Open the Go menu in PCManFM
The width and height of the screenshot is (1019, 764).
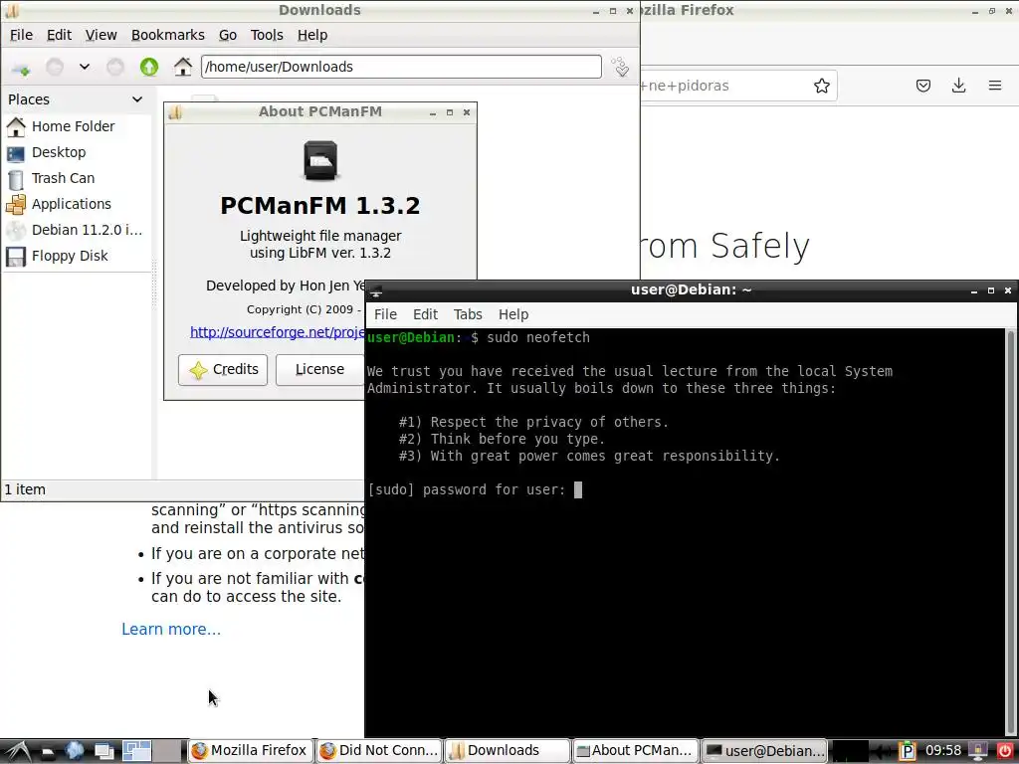[x=228, y=35]
